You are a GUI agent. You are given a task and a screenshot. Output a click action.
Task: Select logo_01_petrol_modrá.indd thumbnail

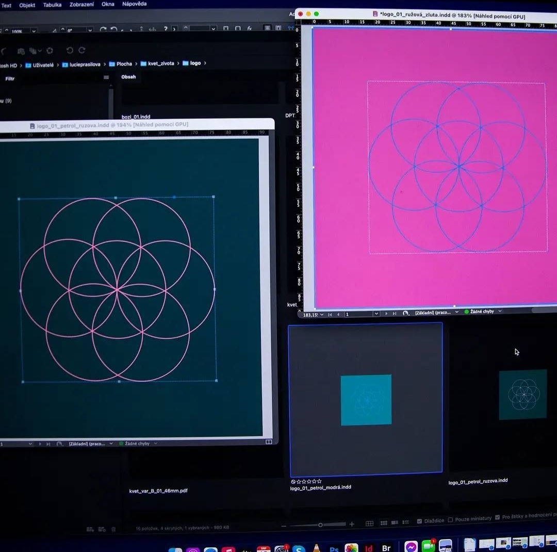pos(366,399)
